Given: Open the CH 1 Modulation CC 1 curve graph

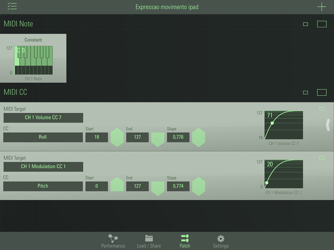Looking at the screenshot, I should coord(284,174).
